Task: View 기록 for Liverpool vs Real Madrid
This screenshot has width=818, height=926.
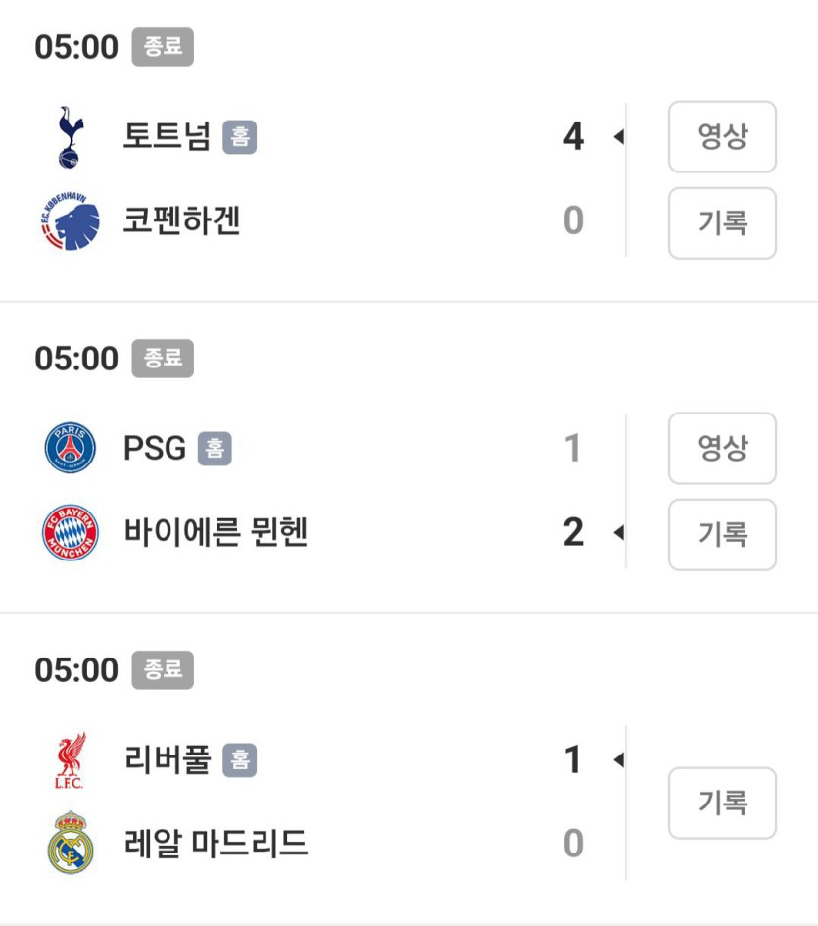Action: tap(722, 804)
